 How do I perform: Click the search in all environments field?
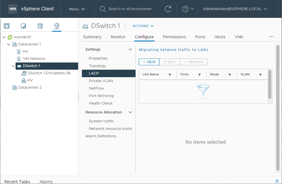[x=130, y=9]
